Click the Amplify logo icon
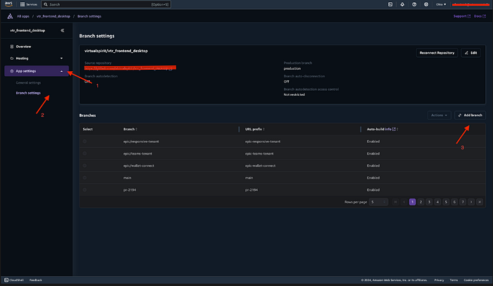Viewport: 493px width, 286px height. click(x=10, y=16)
